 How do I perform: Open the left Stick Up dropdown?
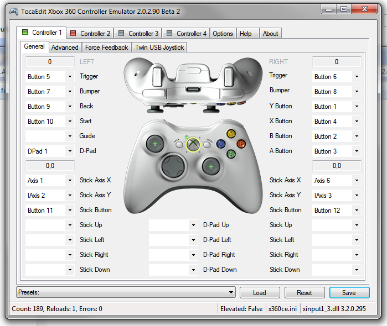[x=50, y=225]
